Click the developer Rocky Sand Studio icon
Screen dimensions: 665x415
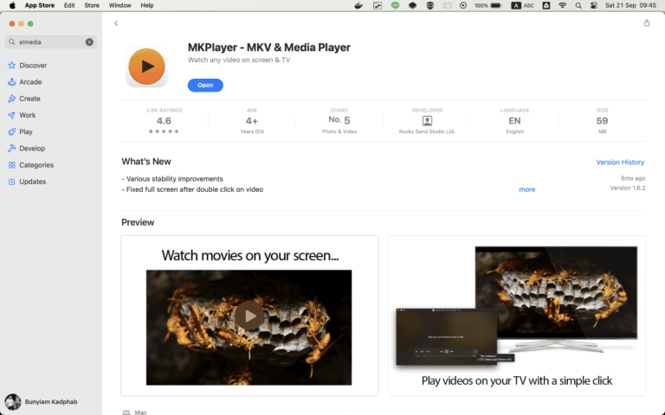pos(427,121)
